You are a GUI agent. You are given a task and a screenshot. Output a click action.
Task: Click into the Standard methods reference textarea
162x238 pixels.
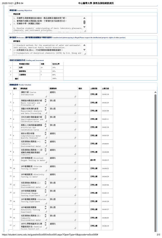(50, 49)
